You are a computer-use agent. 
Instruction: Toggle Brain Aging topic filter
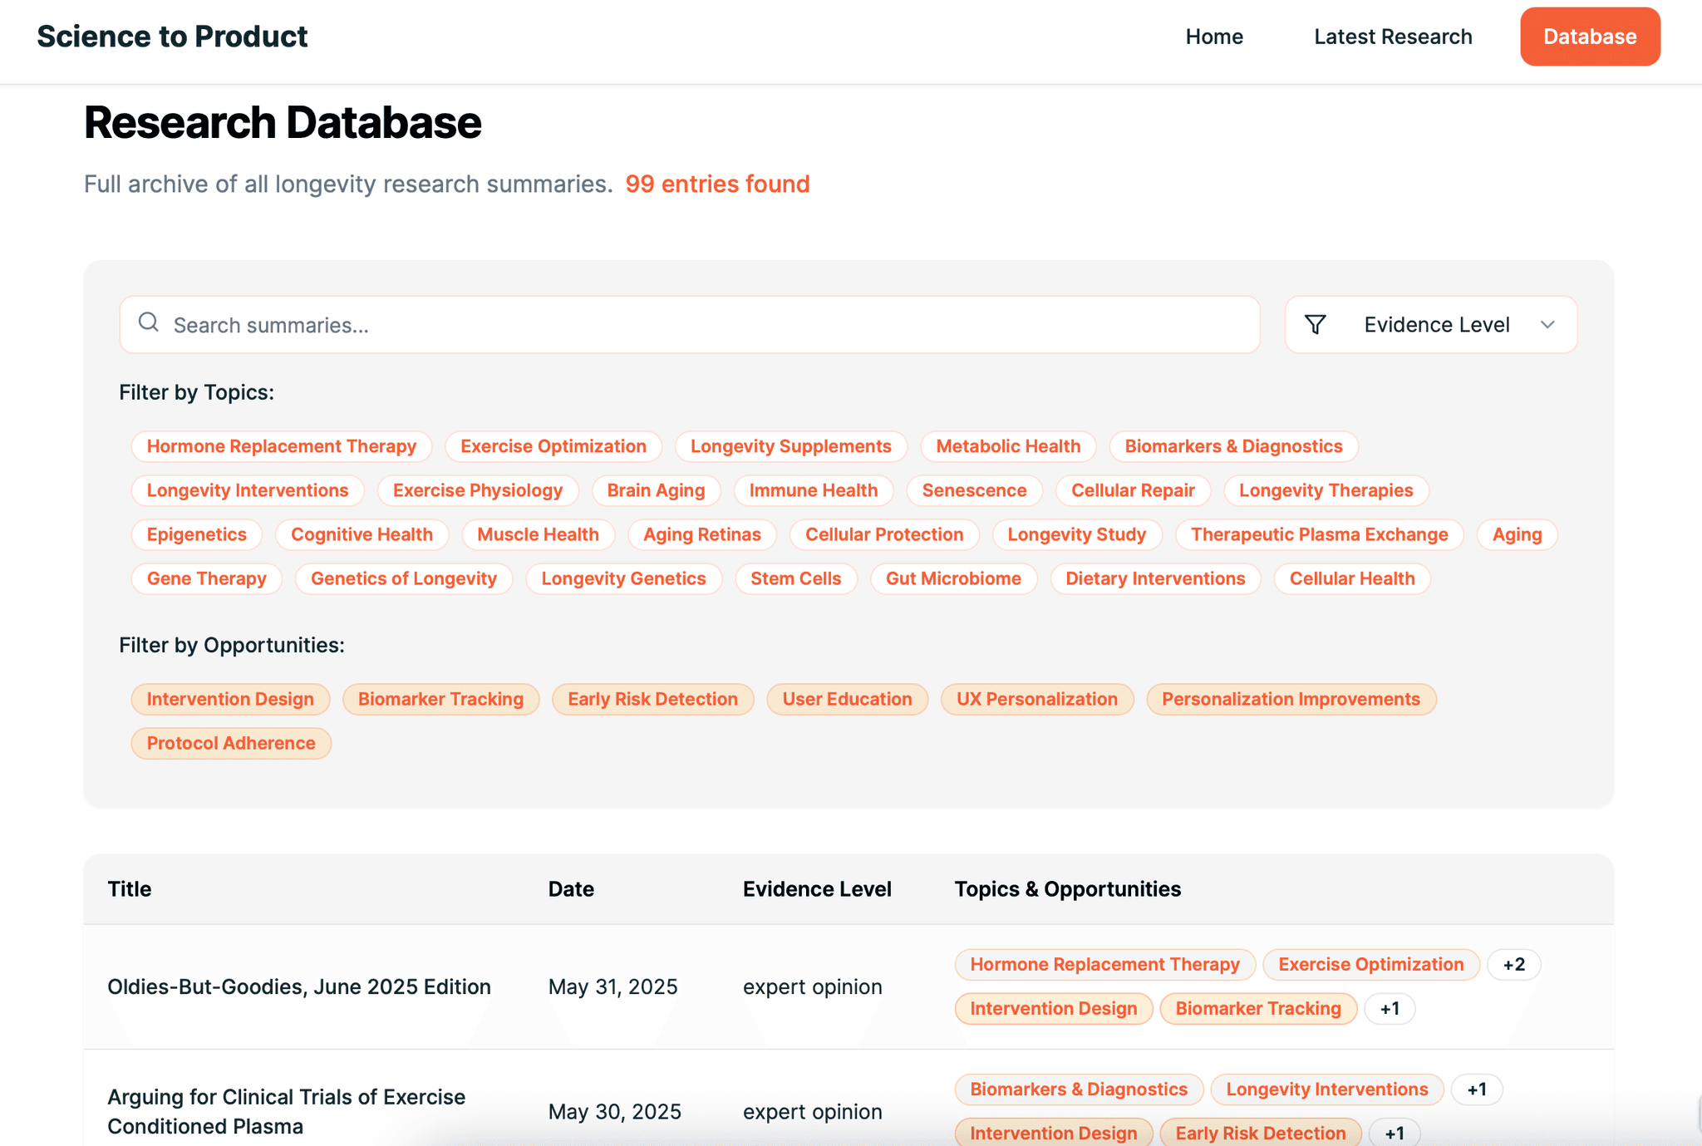point(656,490)
